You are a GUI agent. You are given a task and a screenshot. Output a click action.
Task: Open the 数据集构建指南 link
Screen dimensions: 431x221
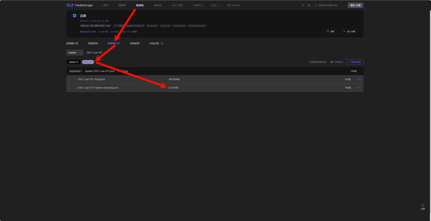point(318,62)
